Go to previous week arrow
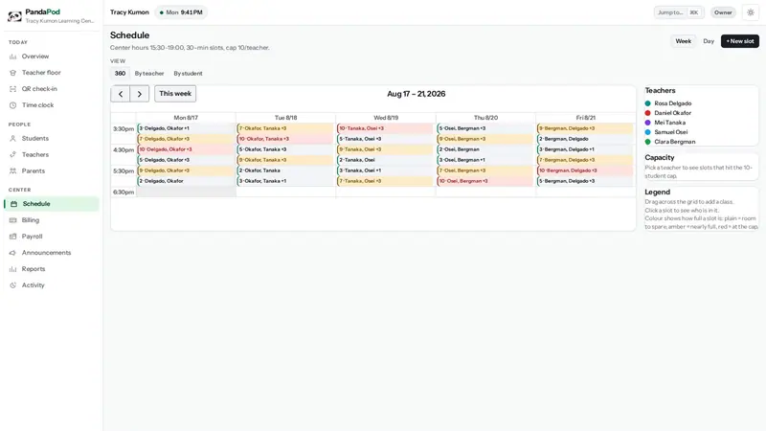The image size is (766, 431). [x=121, y=94]
